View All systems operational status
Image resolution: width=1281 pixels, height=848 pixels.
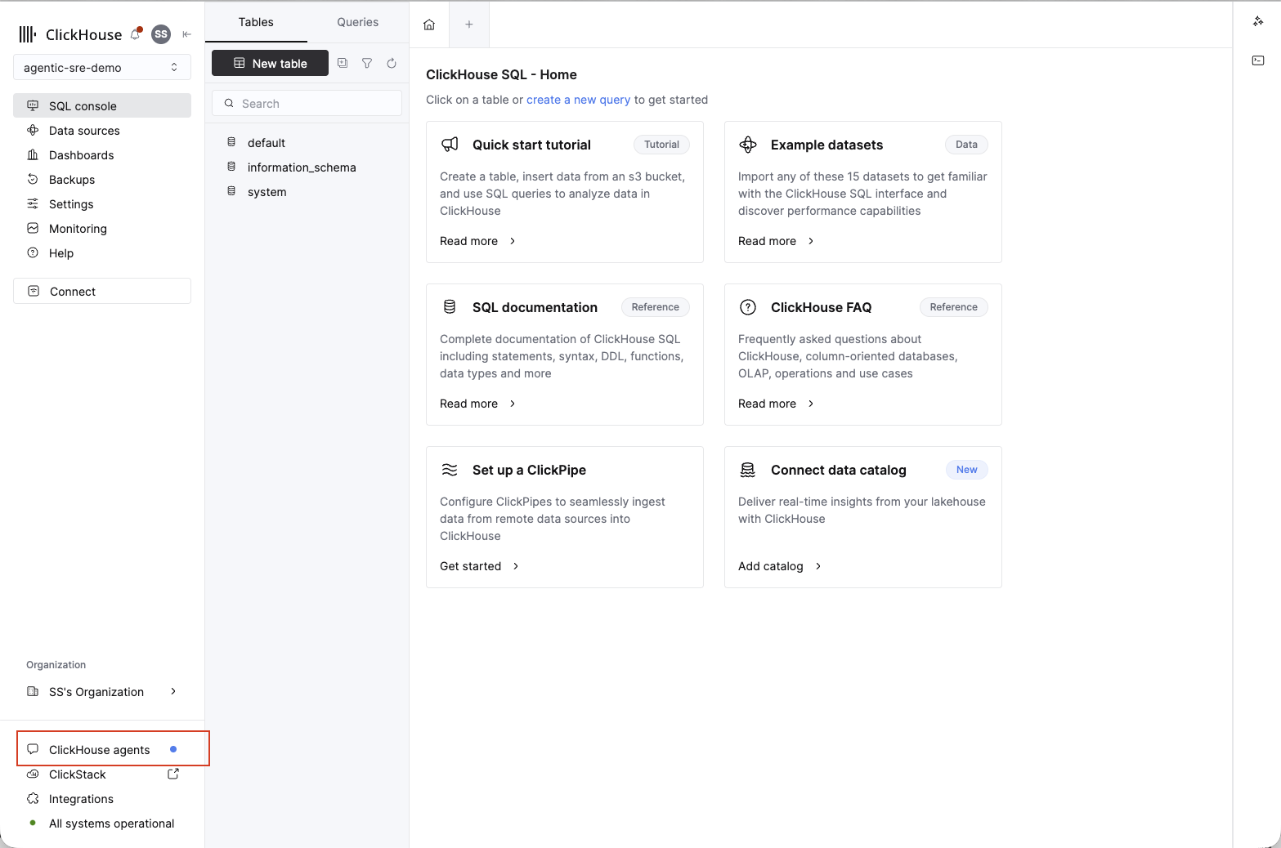[x=102, y=823]
